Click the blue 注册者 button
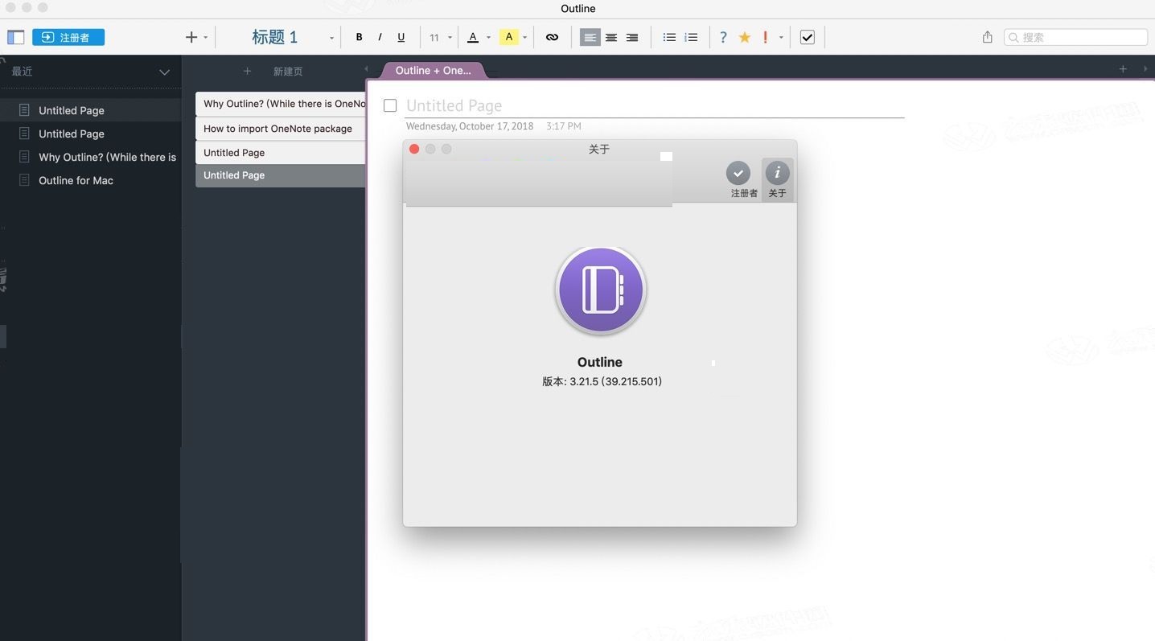 coord(68,37)
